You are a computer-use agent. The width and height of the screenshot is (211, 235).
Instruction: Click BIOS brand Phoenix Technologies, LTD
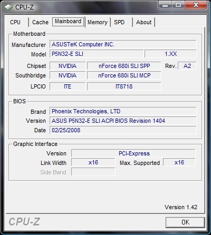pos(123,111)
